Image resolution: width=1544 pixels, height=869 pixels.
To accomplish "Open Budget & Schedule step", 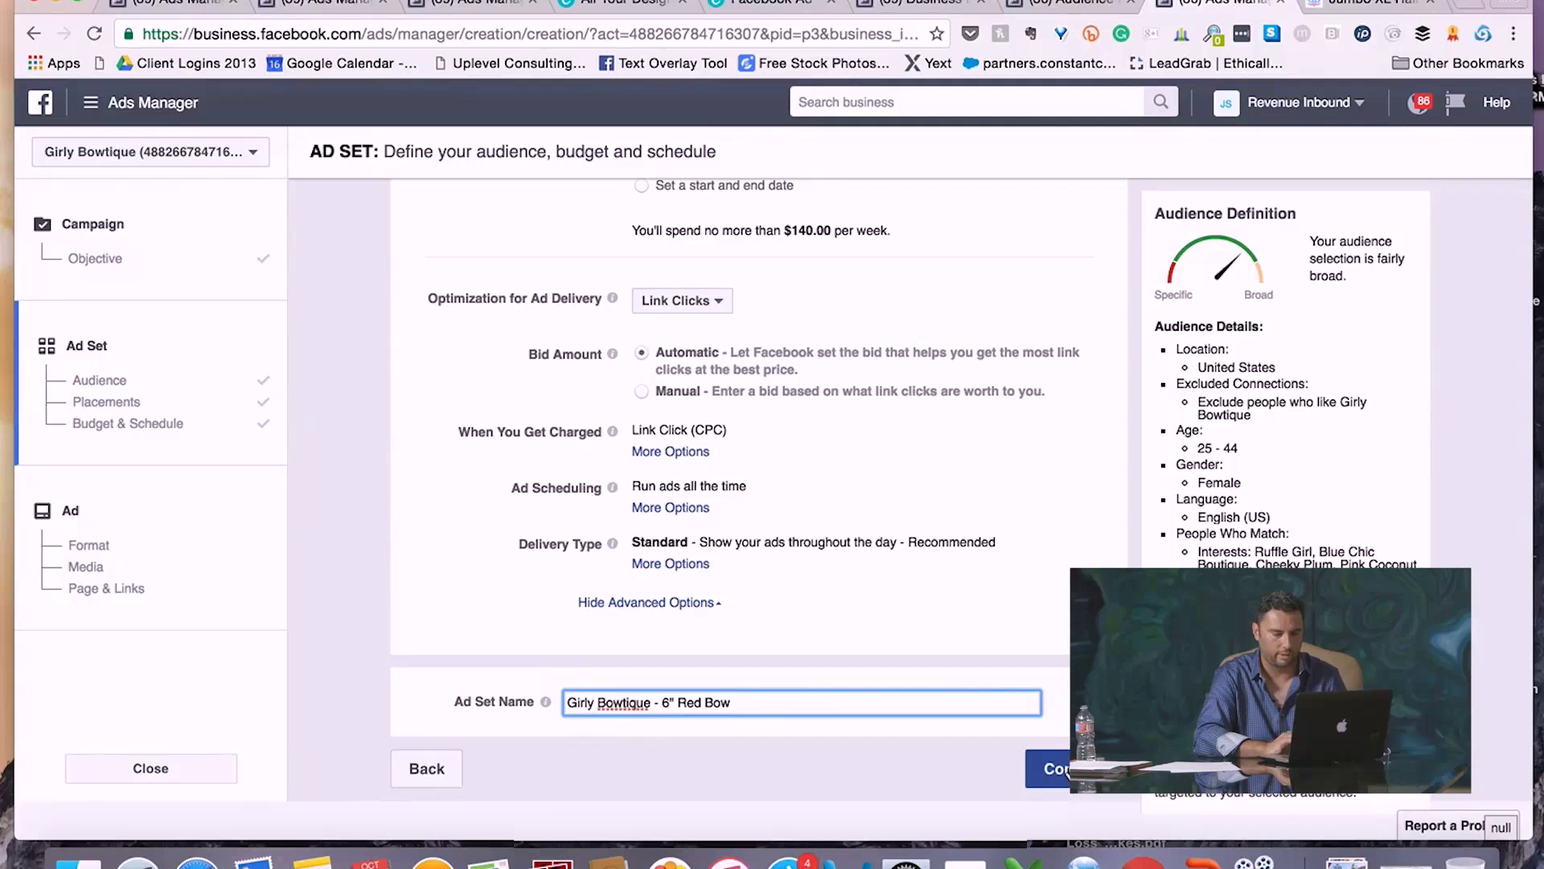I will coord(128,423).
